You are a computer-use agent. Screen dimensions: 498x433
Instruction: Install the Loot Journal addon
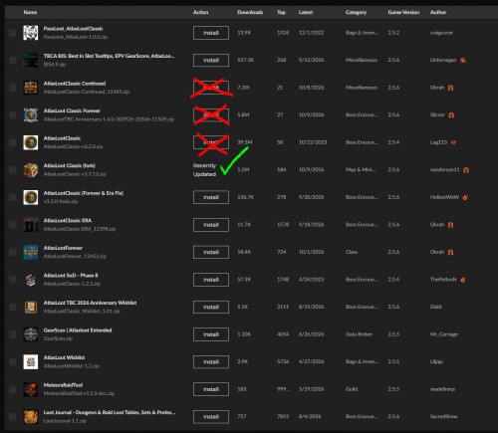click(211, 417)
